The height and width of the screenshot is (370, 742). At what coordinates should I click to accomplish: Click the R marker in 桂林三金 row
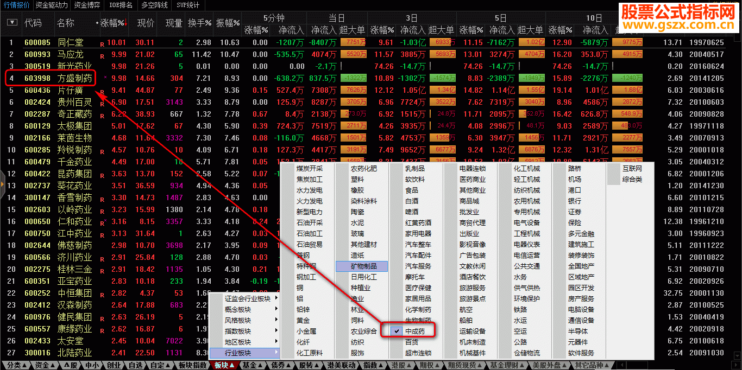coord(102,270)
